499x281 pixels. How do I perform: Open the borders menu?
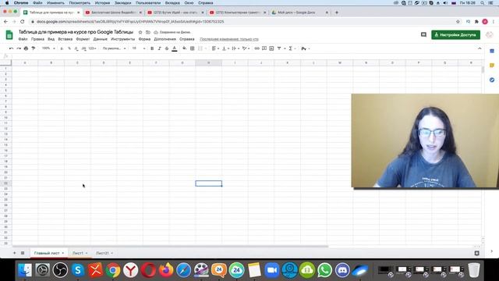193,48
